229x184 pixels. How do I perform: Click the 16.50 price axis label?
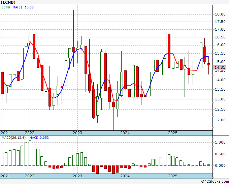[220, 37]
